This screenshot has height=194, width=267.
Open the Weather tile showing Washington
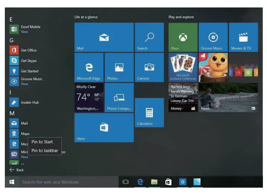89,98
